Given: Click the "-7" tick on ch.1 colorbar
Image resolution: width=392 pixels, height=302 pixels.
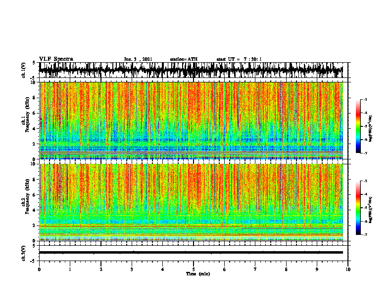Looking at the screenshot, I should click(365, 153).
